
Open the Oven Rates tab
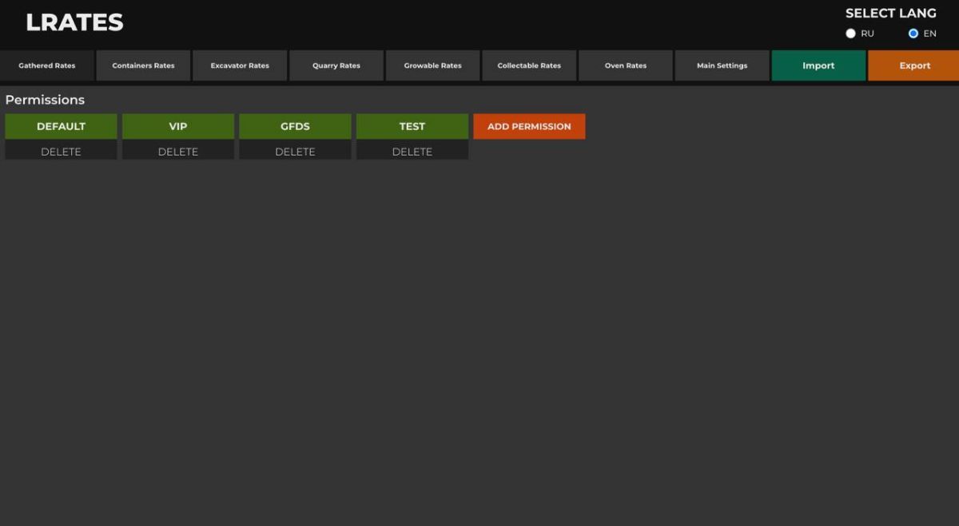click(626, 65)
